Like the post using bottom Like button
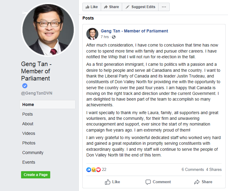The width and height of the screenshot is (228, 191). (112, 182)
